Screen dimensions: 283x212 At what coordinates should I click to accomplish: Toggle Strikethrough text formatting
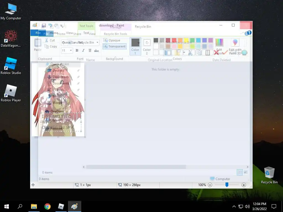click(x=96, y=51)
